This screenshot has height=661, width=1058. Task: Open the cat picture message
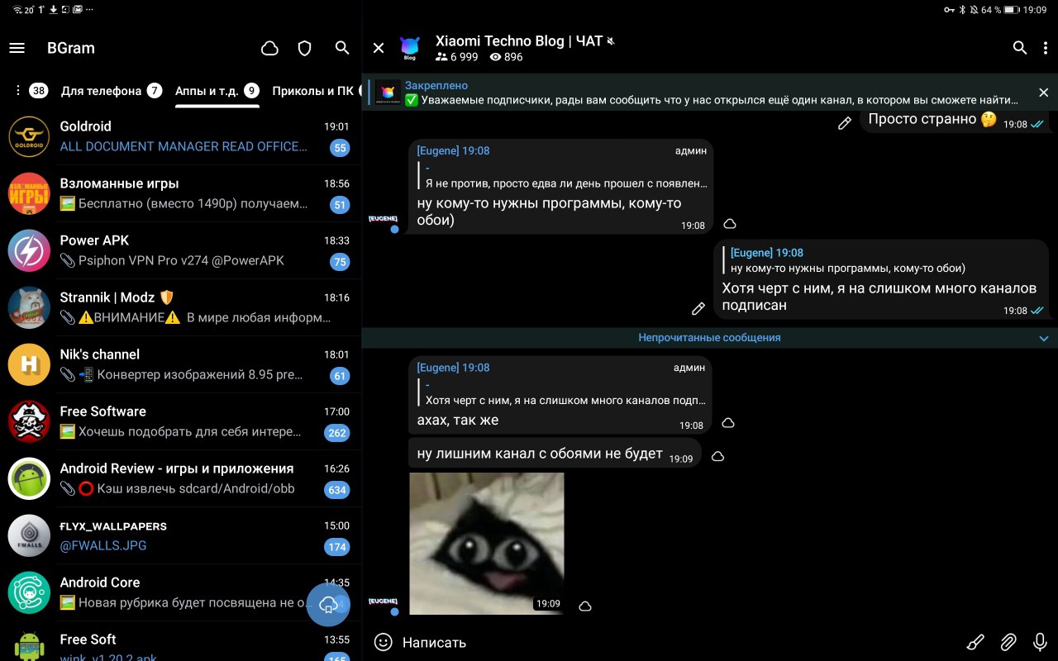point(487,544)
